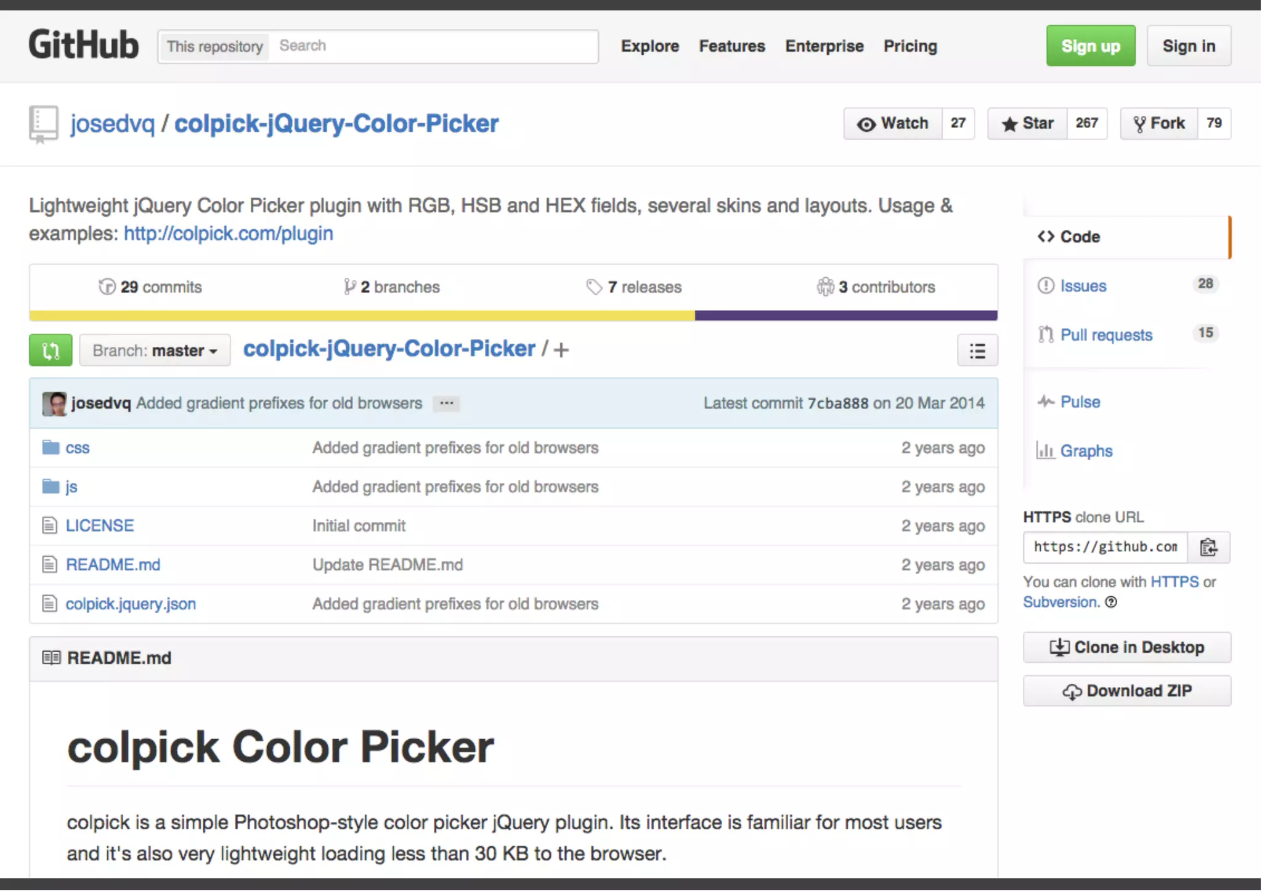Image resolution: width=1262 pixels, height=892 pixels.
Task: Click the yellow JavaScript segment of language bar
Action: click(x=362, y=316)
